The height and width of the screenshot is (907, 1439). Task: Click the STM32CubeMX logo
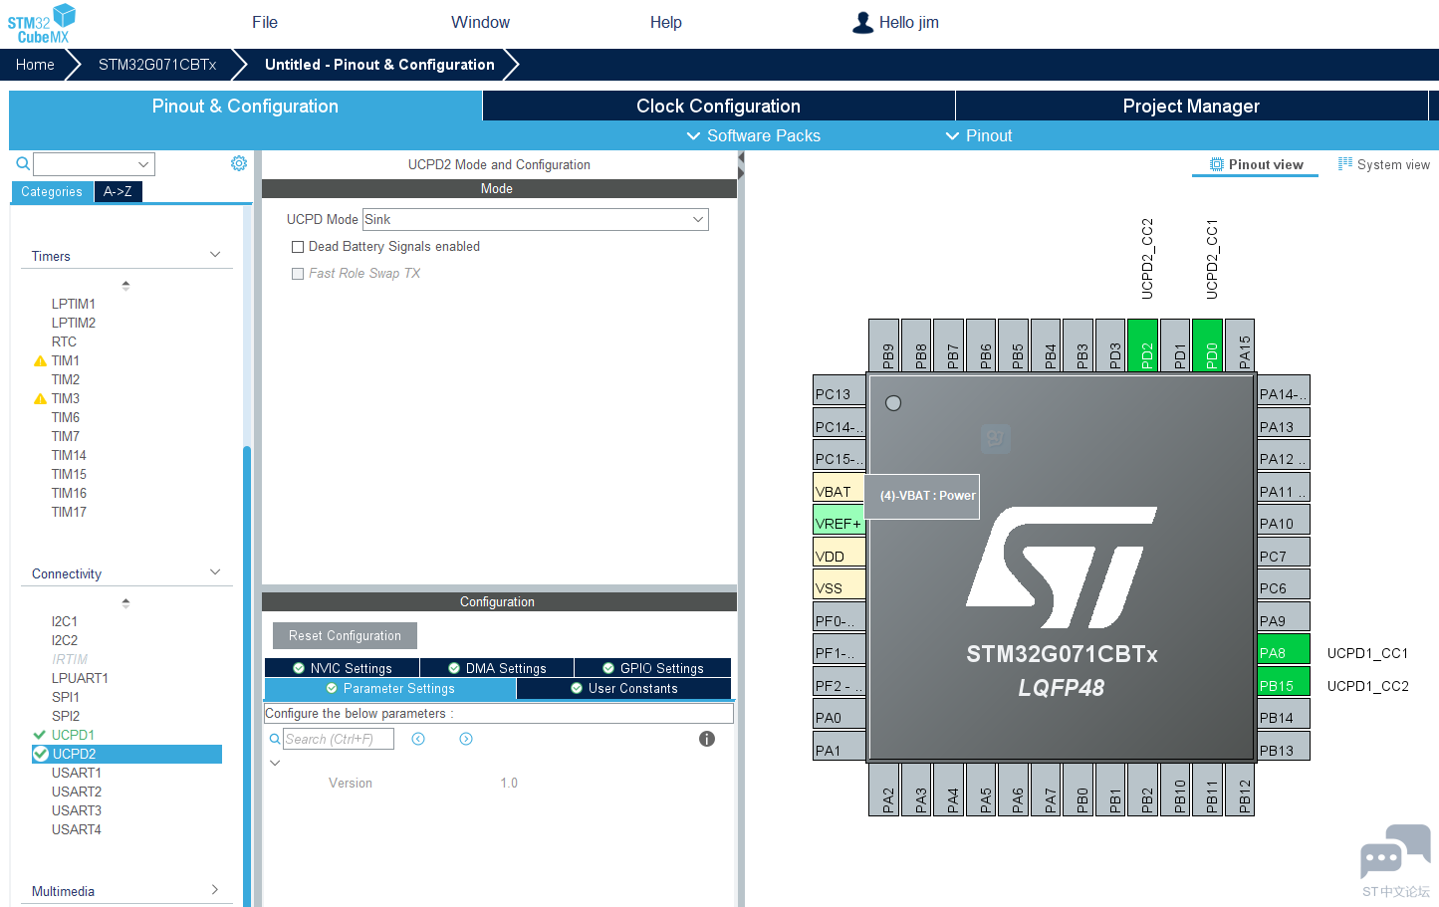pos(42,24)
